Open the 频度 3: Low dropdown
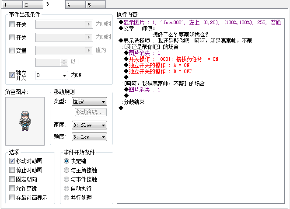Image resolution: width=290 pixels, height=209 pixels. 89,137
